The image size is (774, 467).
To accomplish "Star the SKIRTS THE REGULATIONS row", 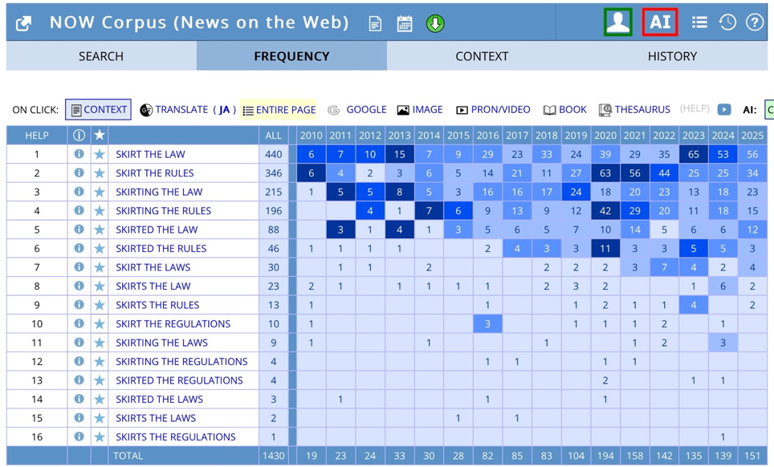I will (100, 437).
